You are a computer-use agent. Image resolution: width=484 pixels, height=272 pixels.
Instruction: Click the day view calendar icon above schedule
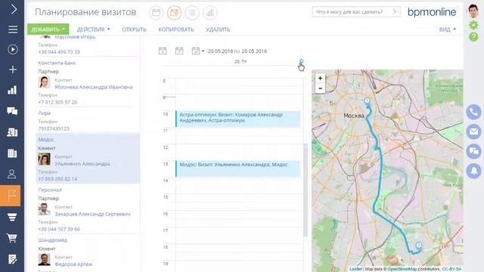click(x=163, y=51)
